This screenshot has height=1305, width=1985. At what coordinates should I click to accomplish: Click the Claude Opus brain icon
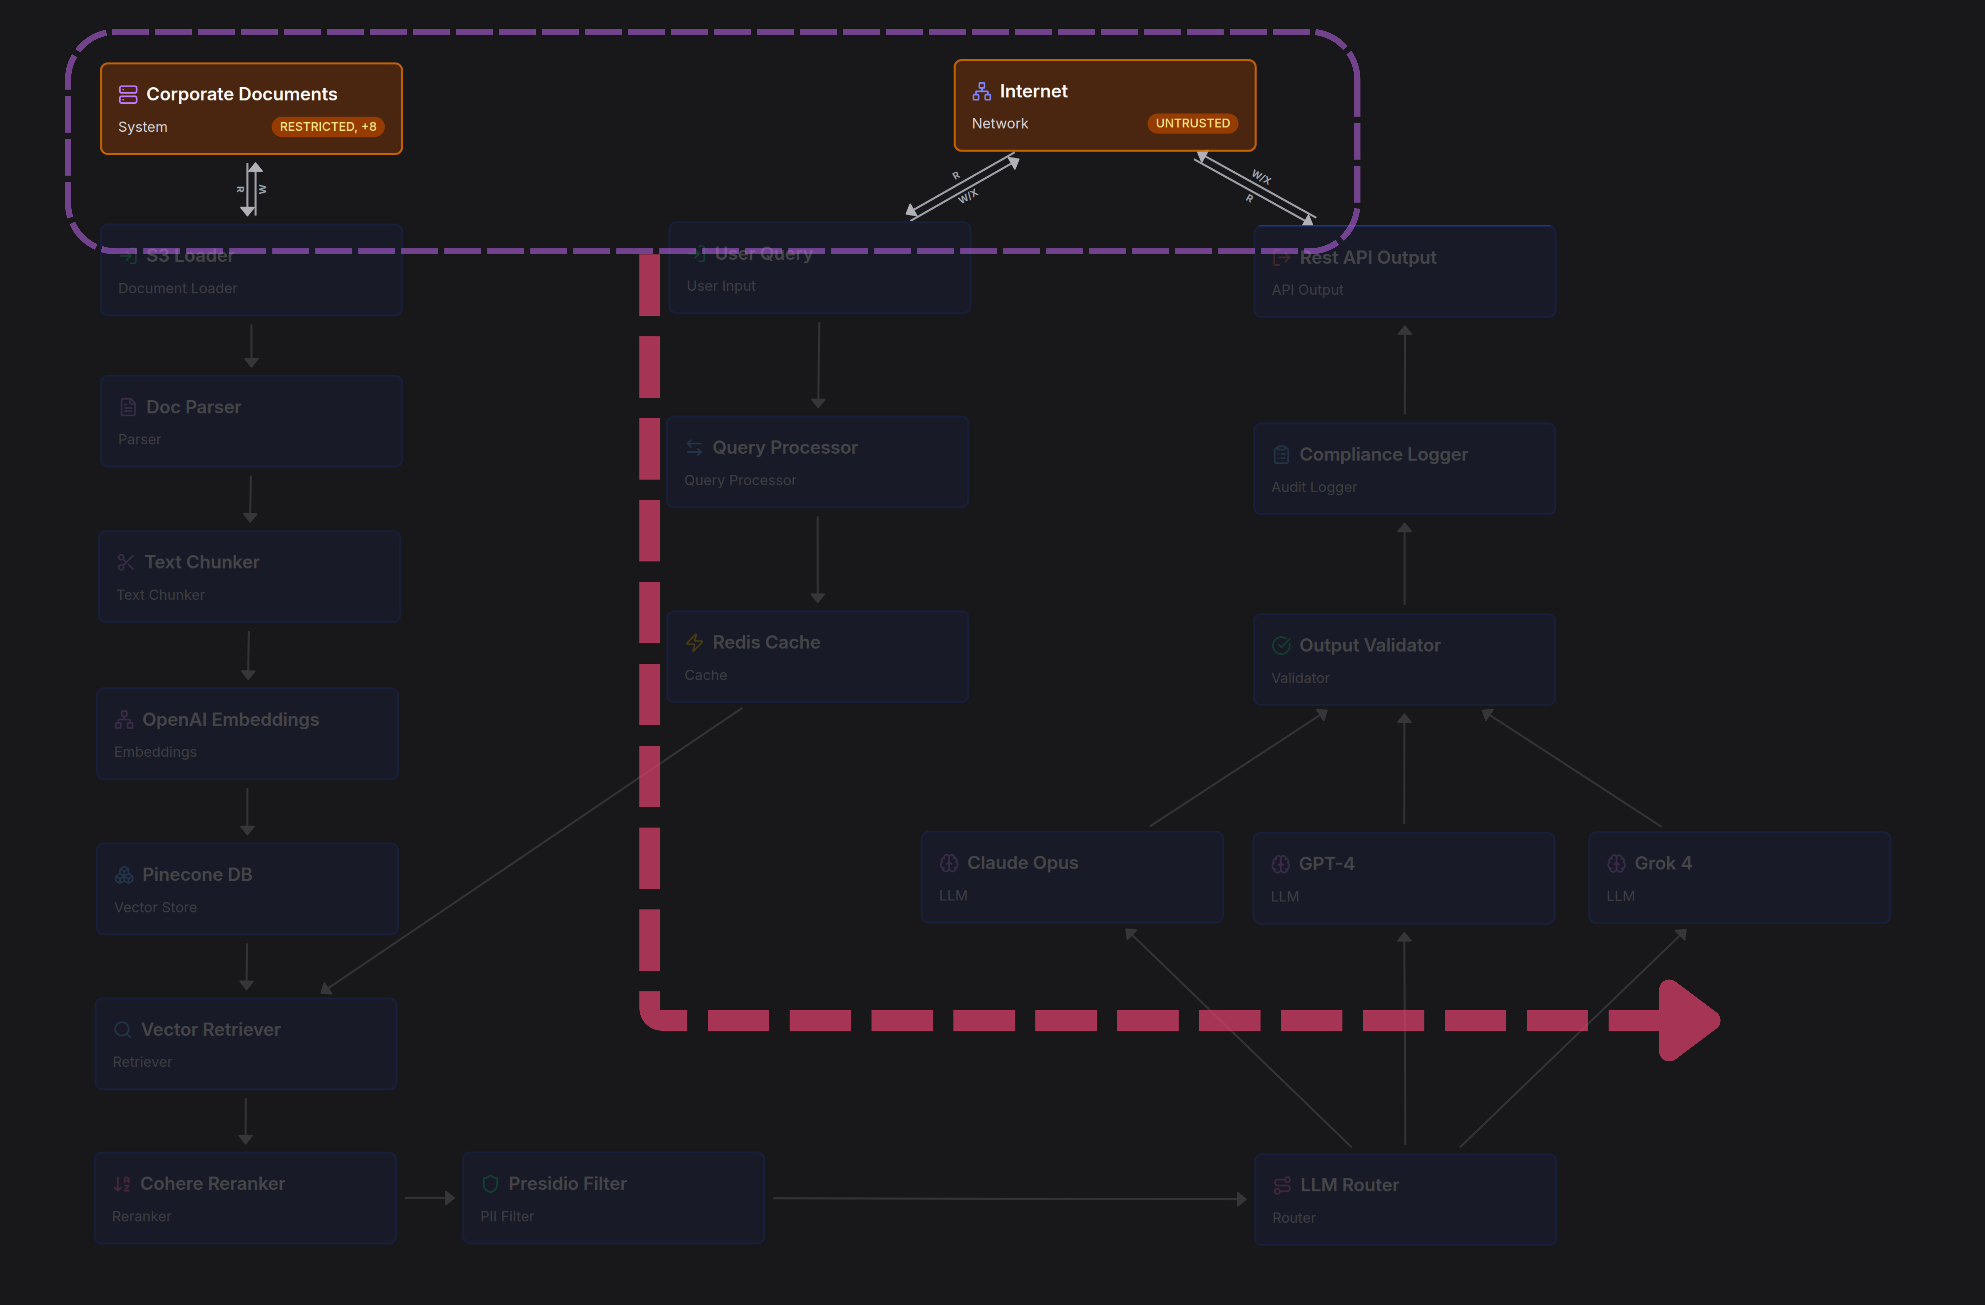point(949,863)
